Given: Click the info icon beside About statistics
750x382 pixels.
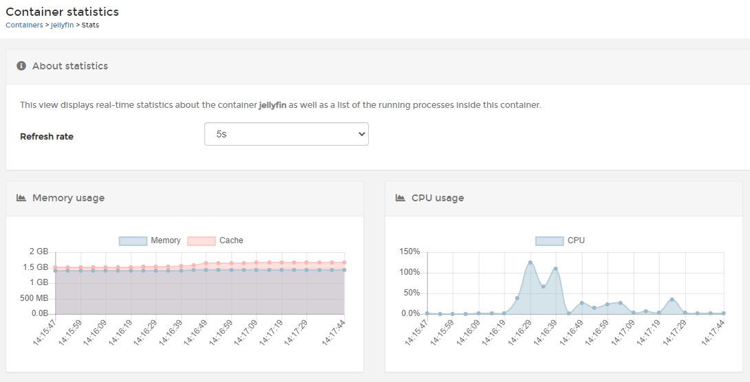Looking at the screenshot, I should [x=21, y=66].
